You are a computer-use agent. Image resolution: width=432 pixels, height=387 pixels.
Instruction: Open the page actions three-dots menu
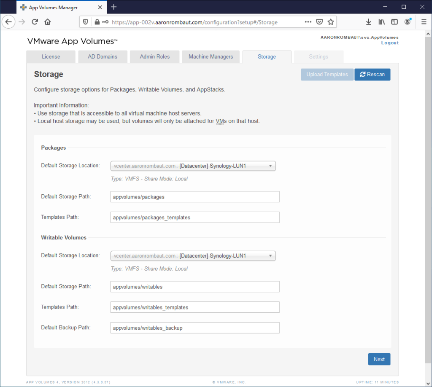click(308, 22)
